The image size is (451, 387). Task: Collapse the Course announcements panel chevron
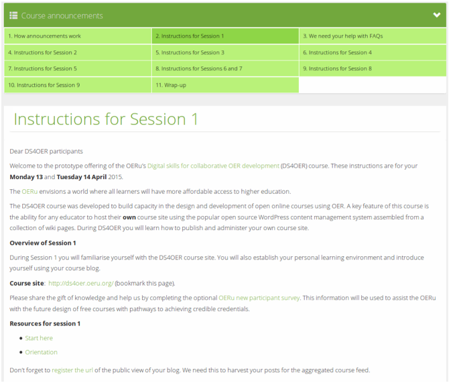(x=437, y=15)
